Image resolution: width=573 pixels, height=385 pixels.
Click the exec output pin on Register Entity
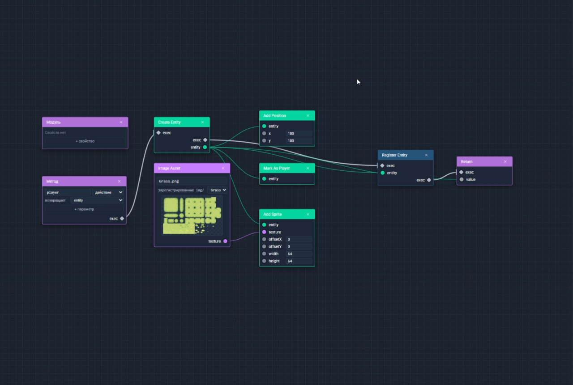(x=429, y=180)
